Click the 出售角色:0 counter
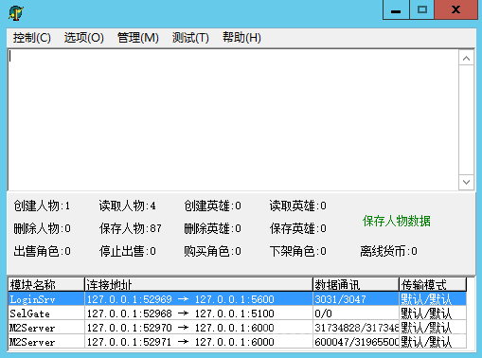482x358 pixels. tap(42, 251)
